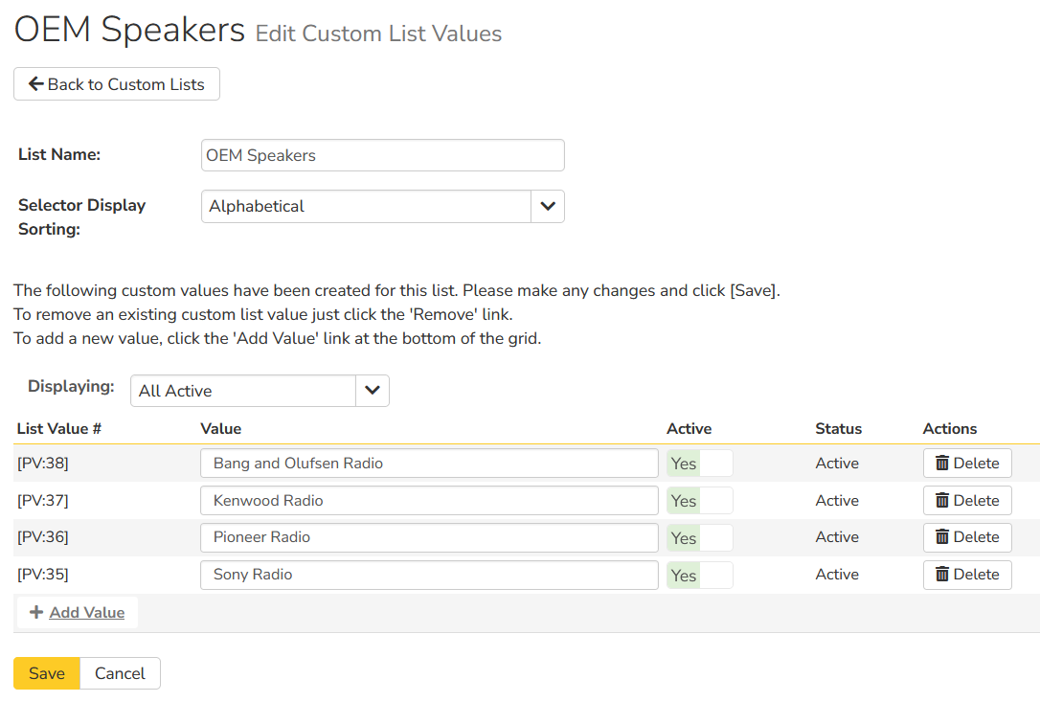Image resolution: width=1040 pixels, height=702 pixels.
Task: Click back arrow icon in Custom Lists button
Action: 36,84
